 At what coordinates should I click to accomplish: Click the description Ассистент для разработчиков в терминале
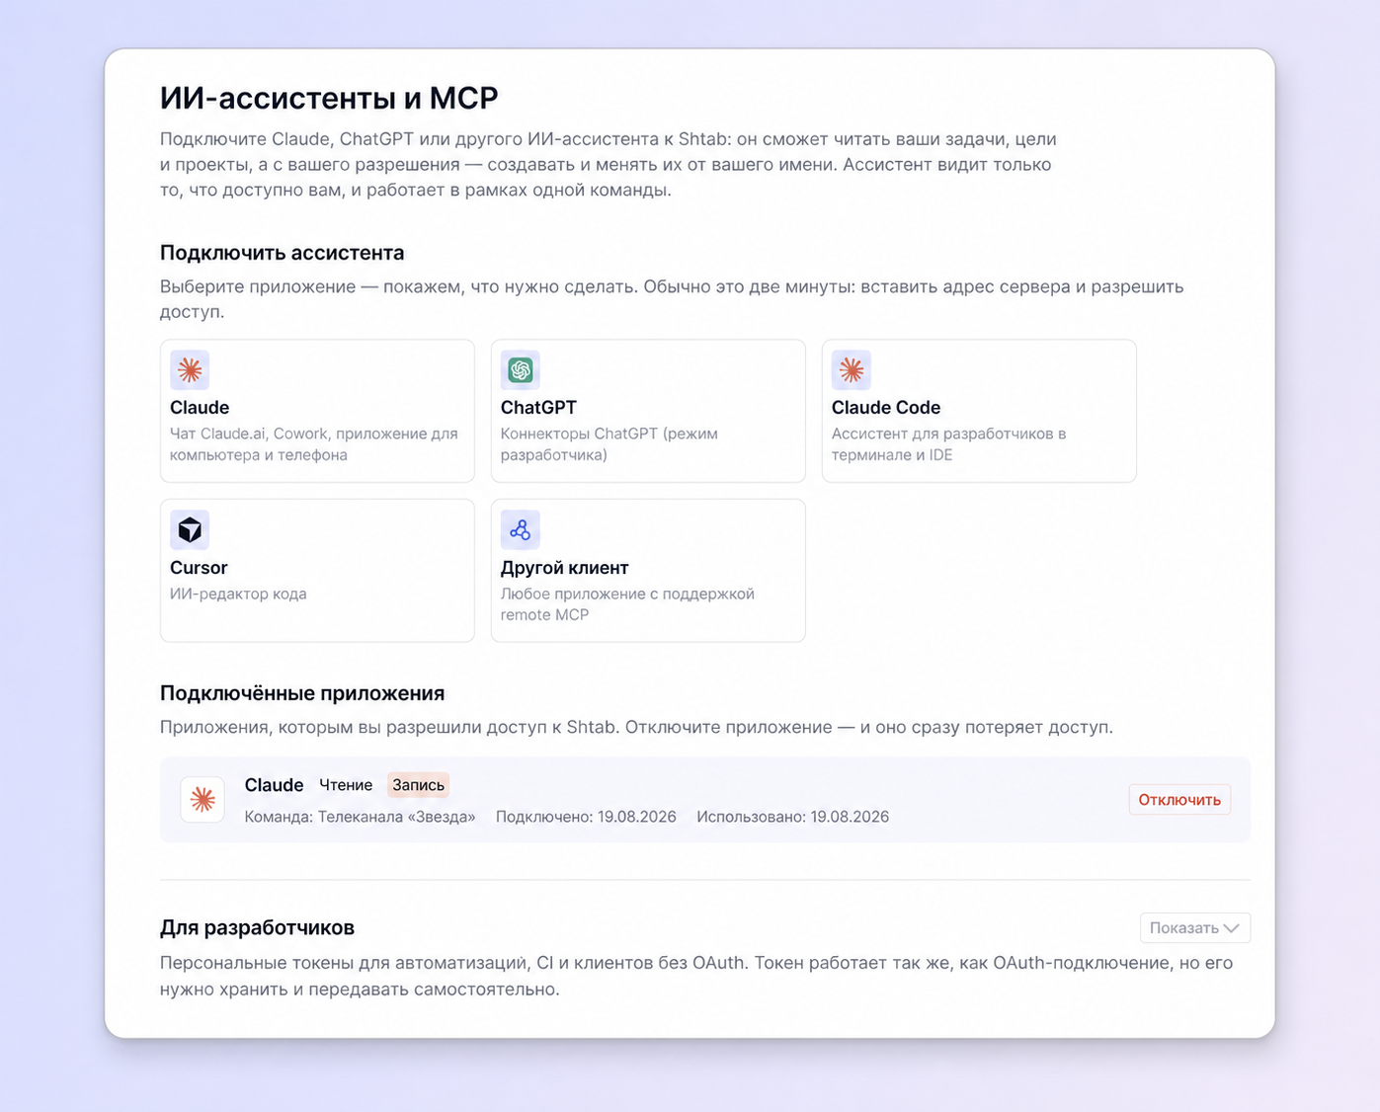(x=949, y=444)
